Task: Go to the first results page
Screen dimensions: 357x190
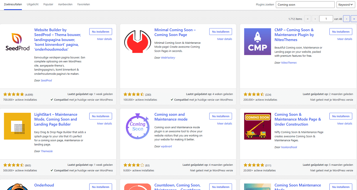Action: (307, 19)
